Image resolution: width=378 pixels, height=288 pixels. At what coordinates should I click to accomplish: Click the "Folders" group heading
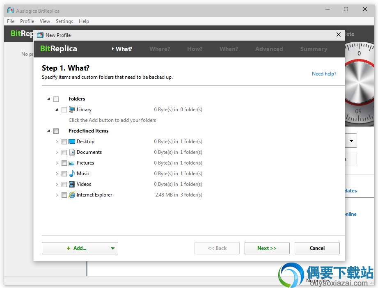coord(77,99)
